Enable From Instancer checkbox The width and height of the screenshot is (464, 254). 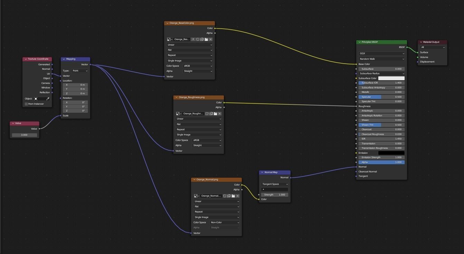click(x=26, y=104)
